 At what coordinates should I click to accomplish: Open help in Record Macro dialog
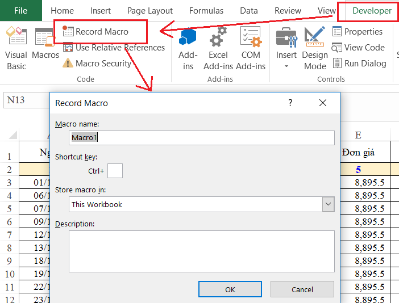[x=290, y=103]
